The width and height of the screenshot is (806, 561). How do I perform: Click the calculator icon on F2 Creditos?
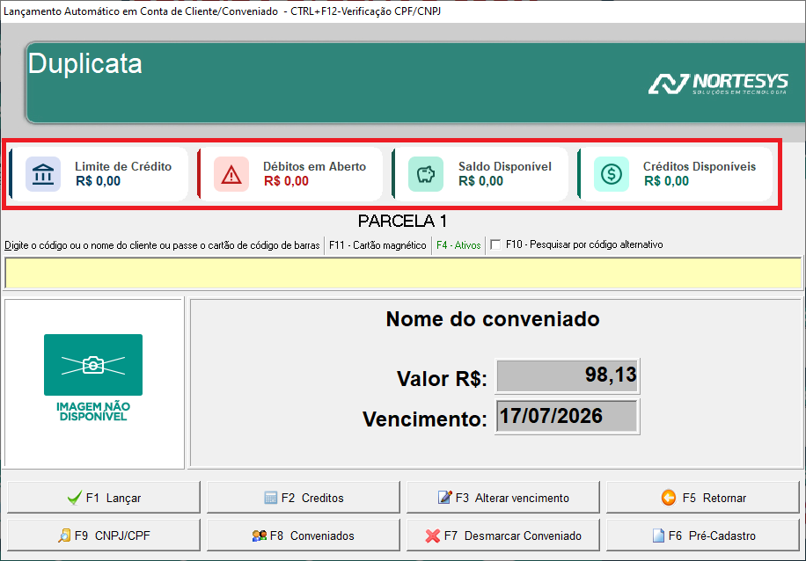pyautogui.click(x=270, y=498)
